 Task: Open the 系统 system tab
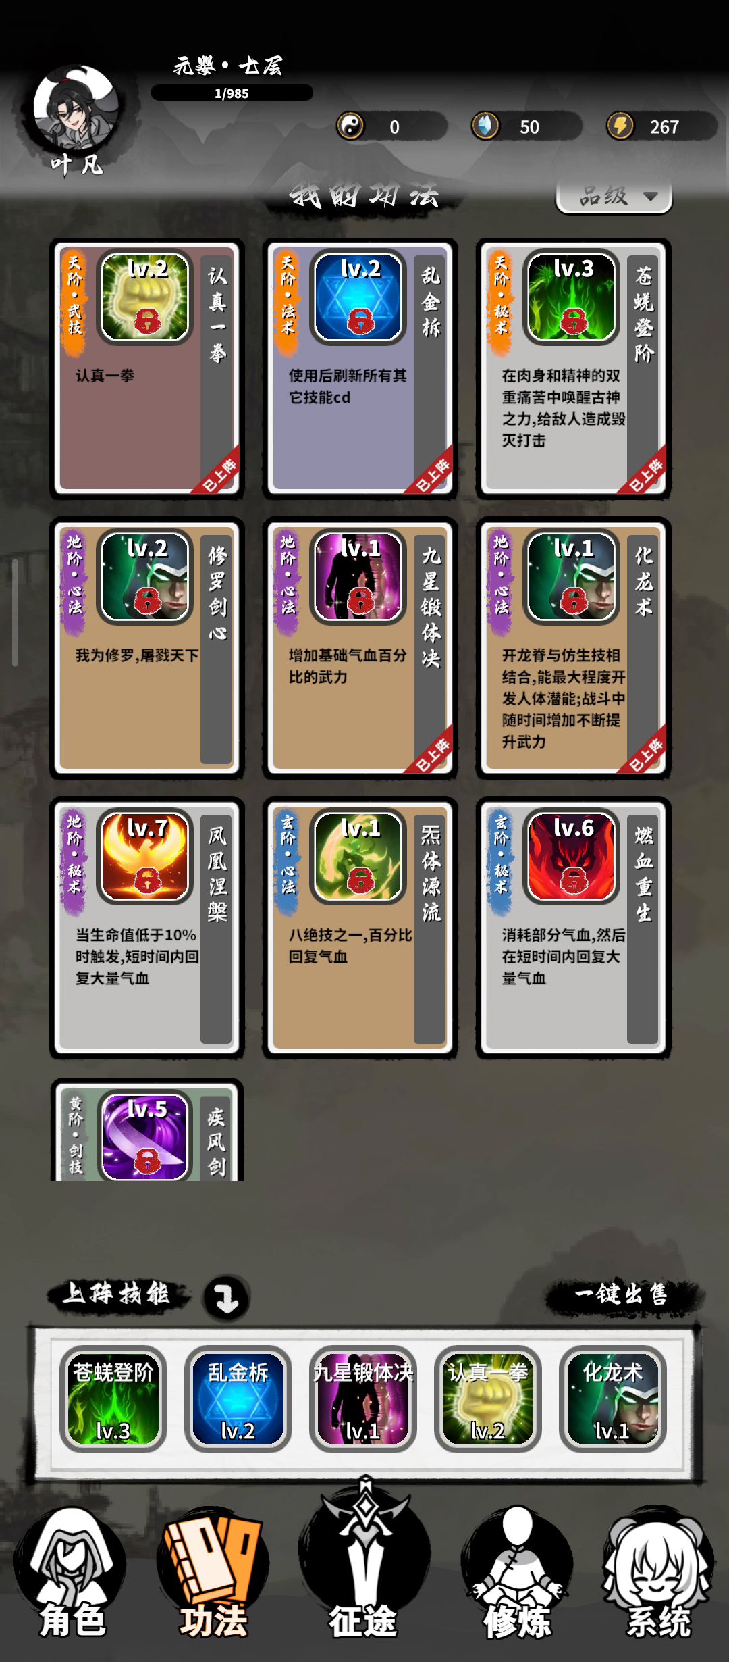click(x=658, y=1577)
